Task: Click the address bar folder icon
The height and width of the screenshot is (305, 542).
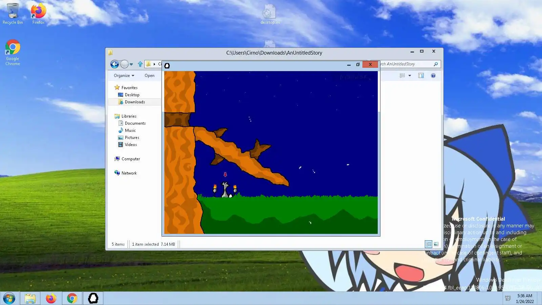Action: tap(148, 64)
